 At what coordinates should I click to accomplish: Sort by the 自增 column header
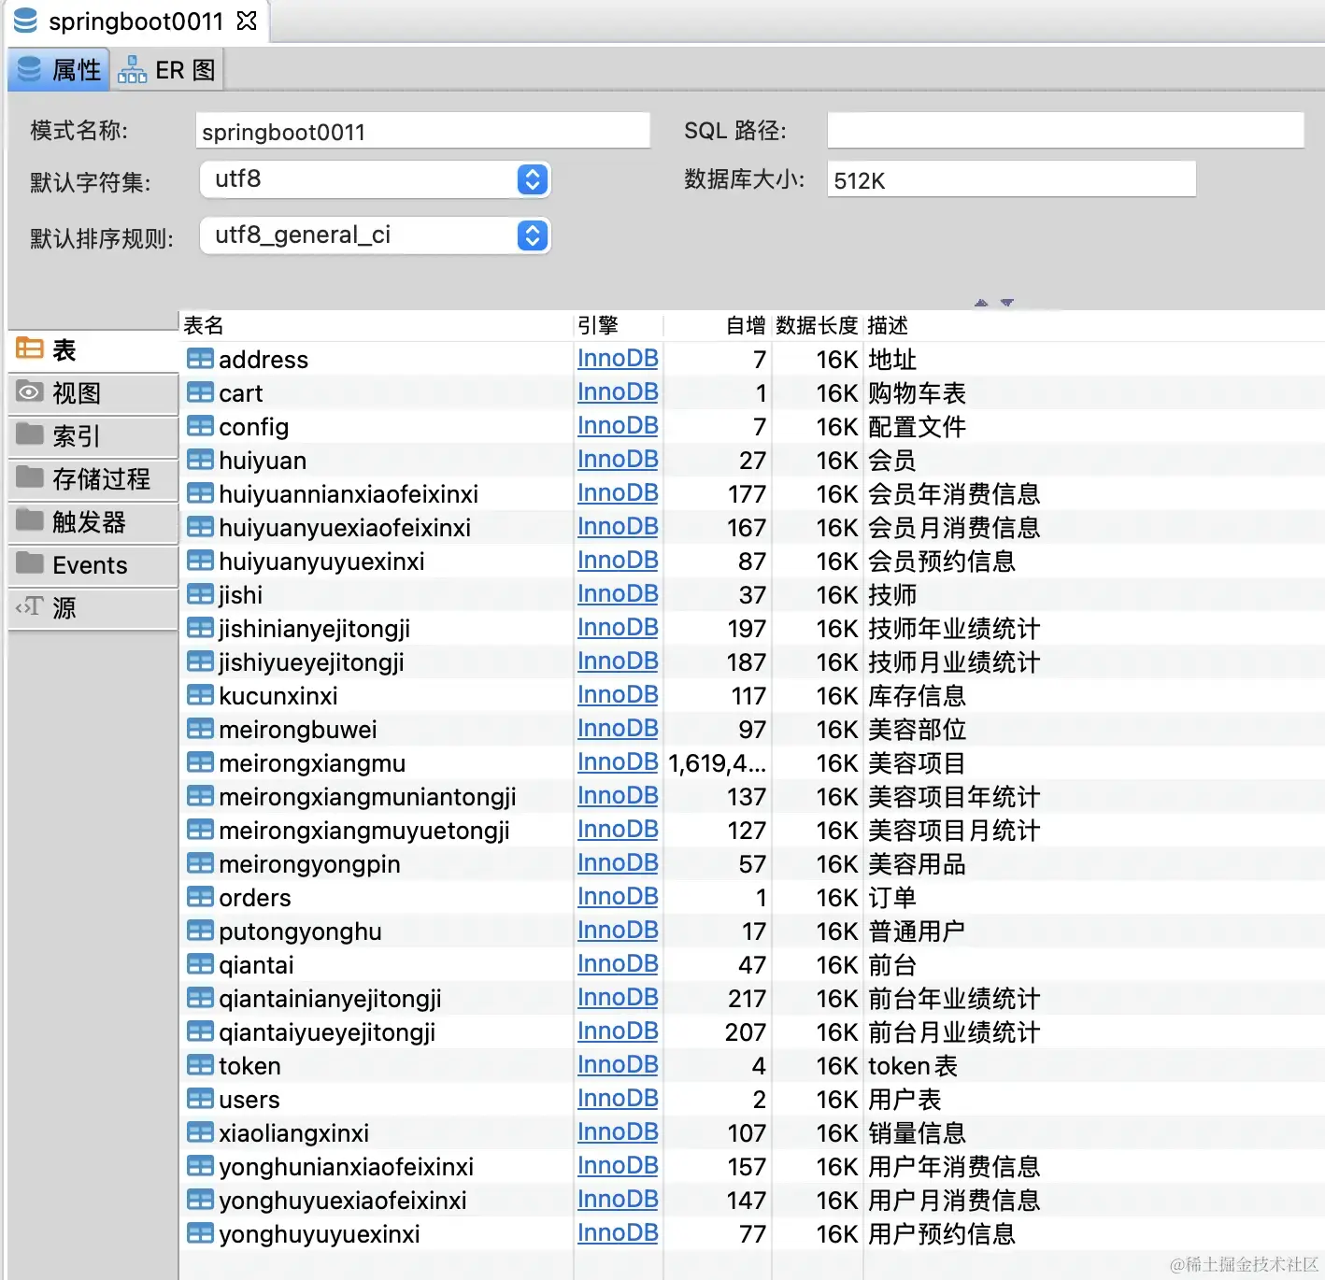pyautogui.click(x=717, y=325)
